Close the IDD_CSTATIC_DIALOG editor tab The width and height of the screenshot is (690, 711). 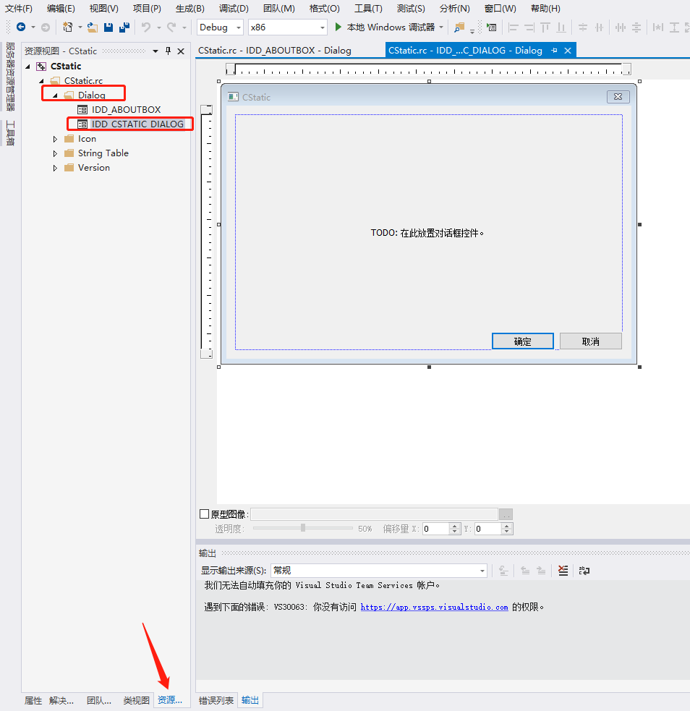(x=568, y=51)
